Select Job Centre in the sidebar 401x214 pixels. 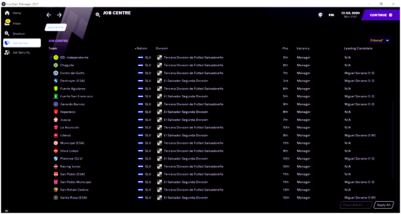click(22, 43)
